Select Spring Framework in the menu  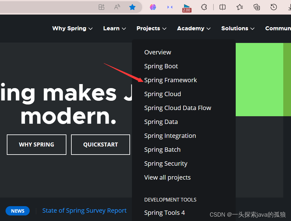click(x=171, y=80)
